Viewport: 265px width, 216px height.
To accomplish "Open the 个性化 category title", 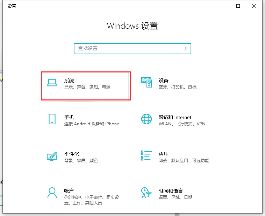I will pos(72,154).
